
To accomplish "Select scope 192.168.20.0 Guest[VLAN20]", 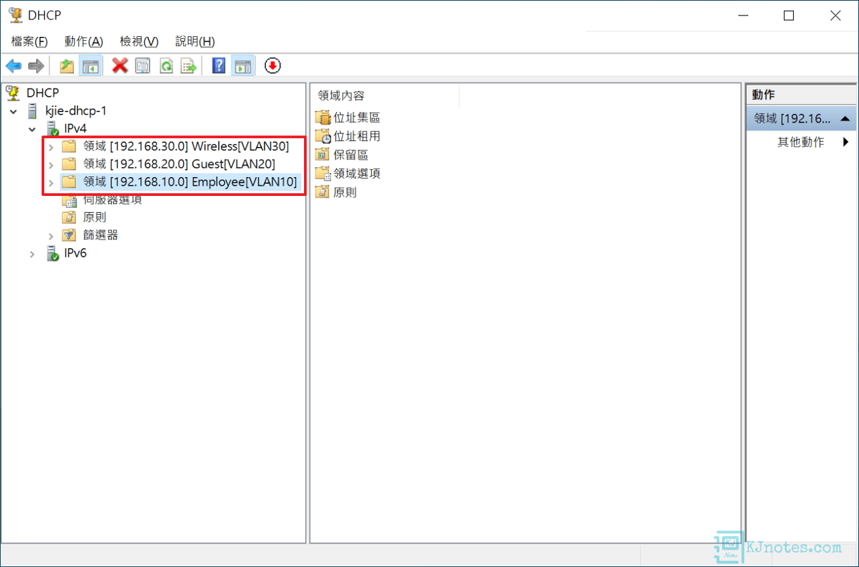I will [179, 164].
